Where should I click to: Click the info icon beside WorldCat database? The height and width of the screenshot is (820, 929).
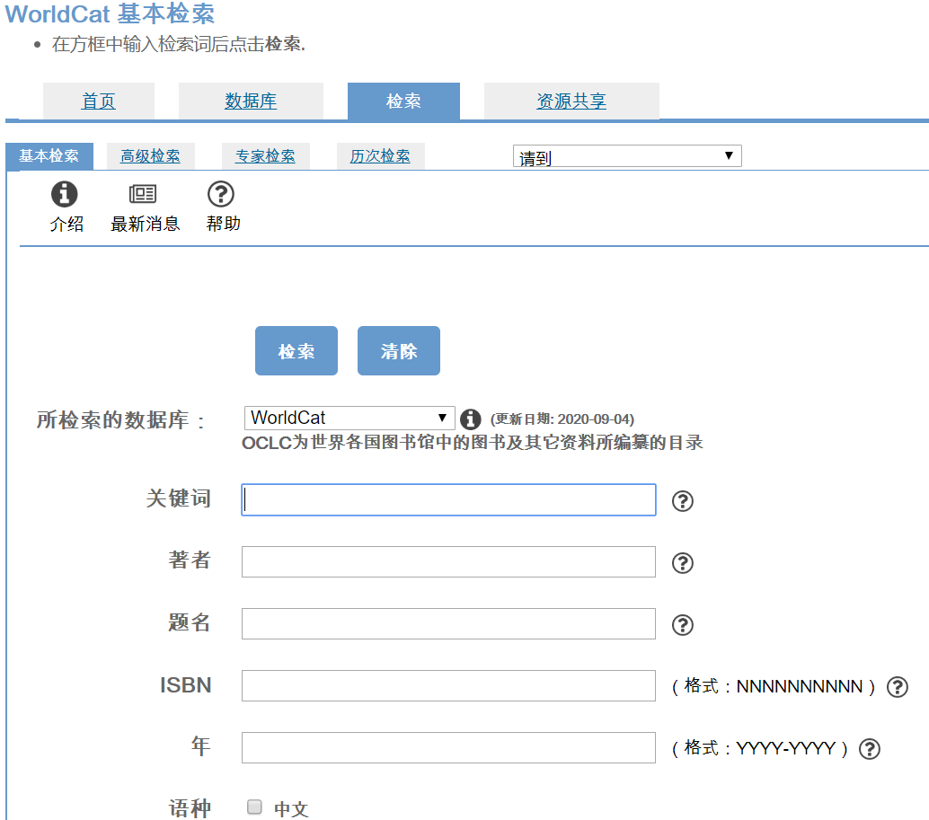(x=470, y=419)
